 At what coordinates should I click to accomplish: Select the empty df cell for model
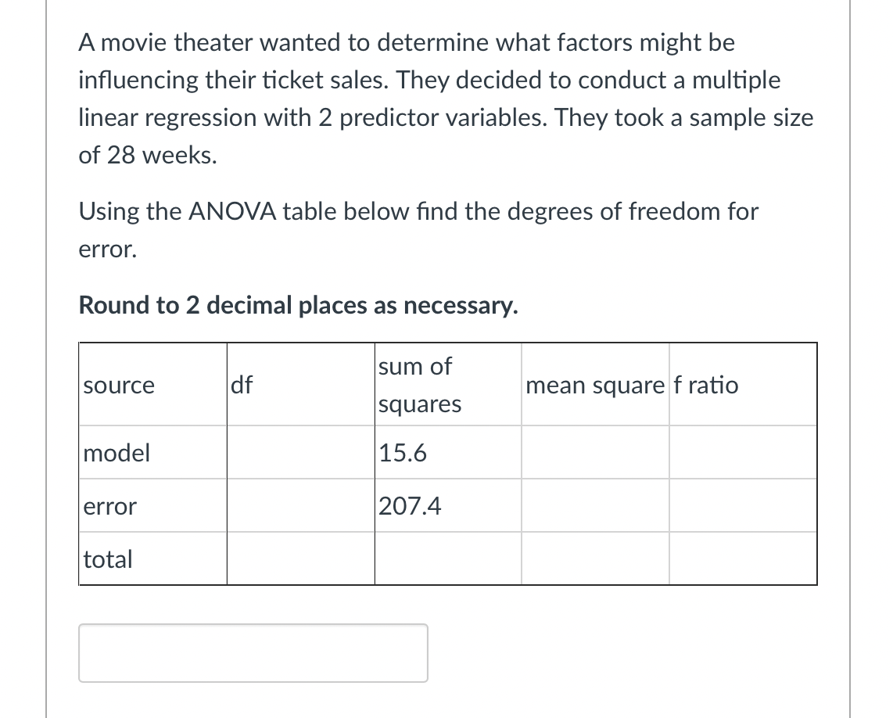300,453
